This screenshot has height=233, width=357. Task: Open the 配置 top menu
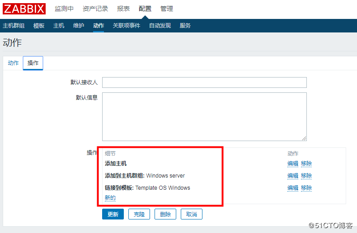(145, 9)
